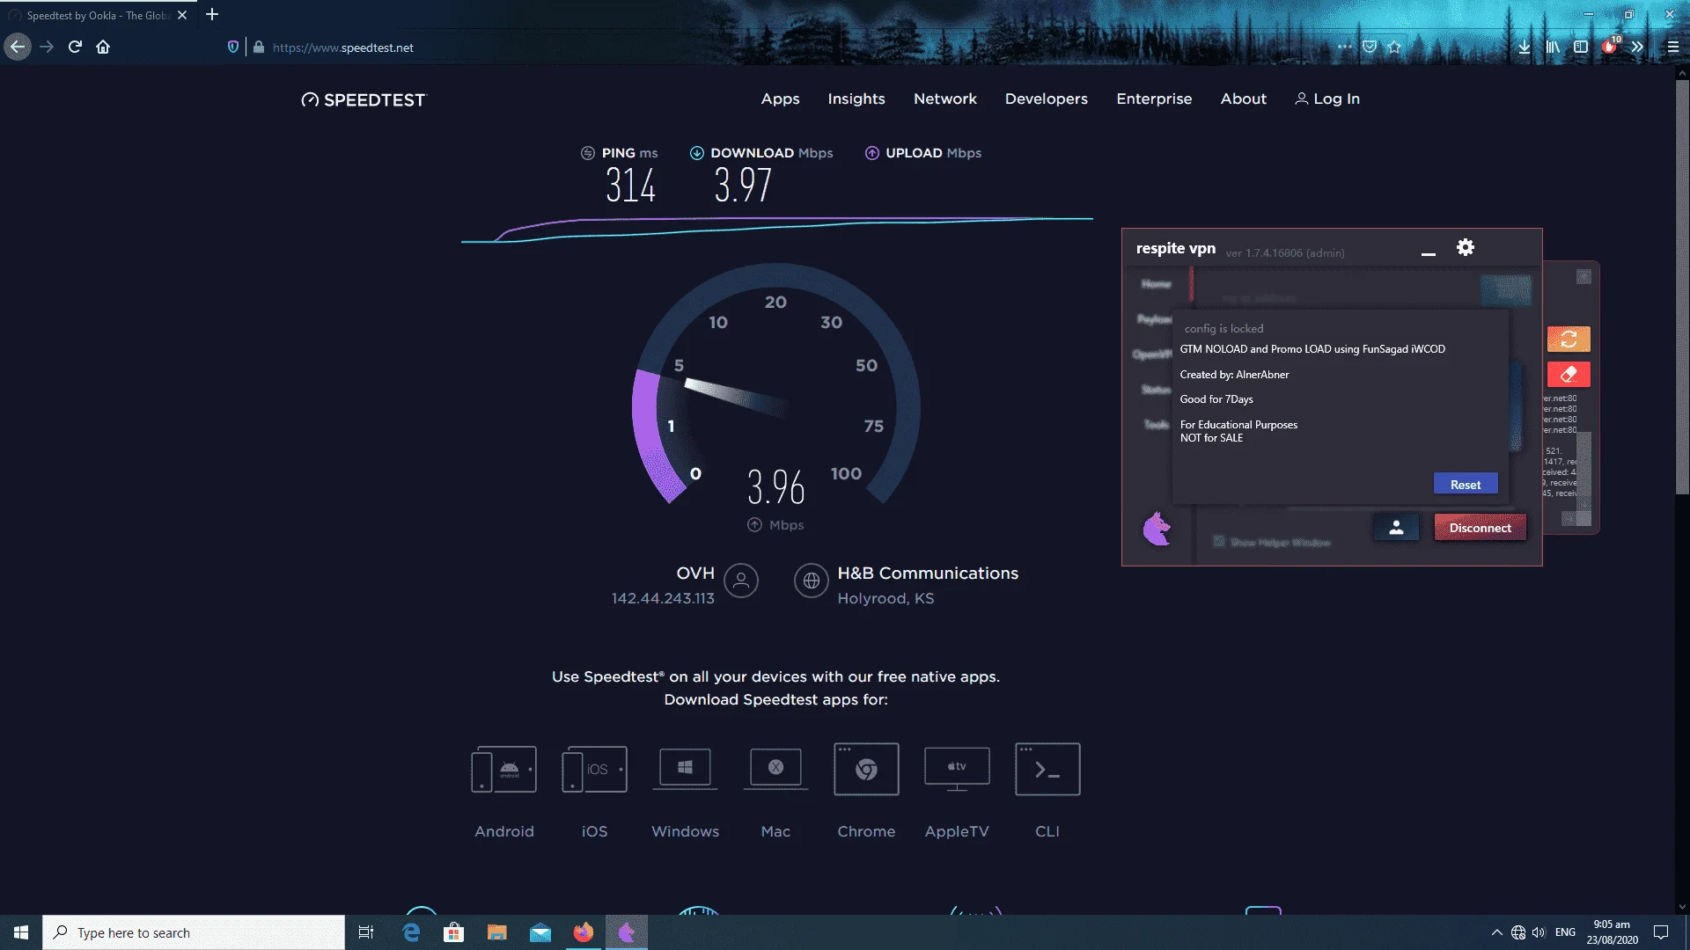Screen dimensions: 1690x950
Task: Open the Network menu
Action: pos(945,99)
